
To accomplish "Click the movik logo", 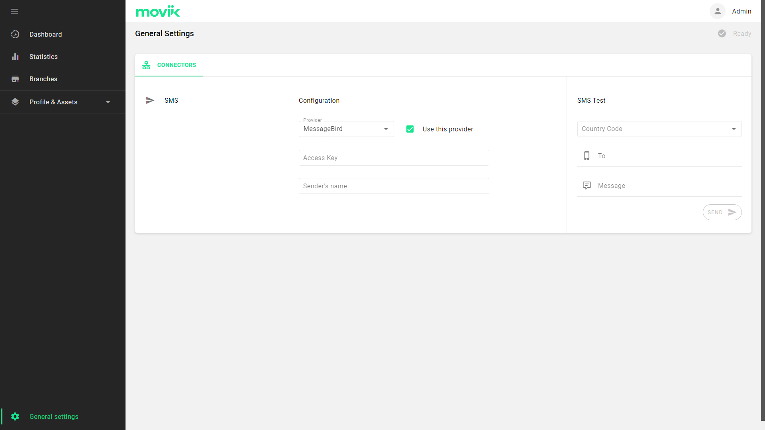I will click(158, 11).
